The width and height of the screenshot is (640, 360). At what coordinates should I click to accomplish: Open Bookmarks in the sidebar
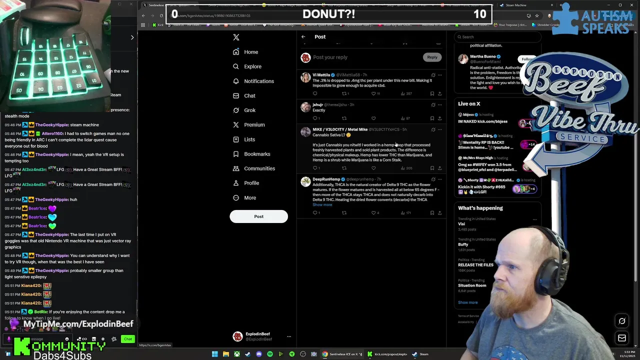pos(251,154)
